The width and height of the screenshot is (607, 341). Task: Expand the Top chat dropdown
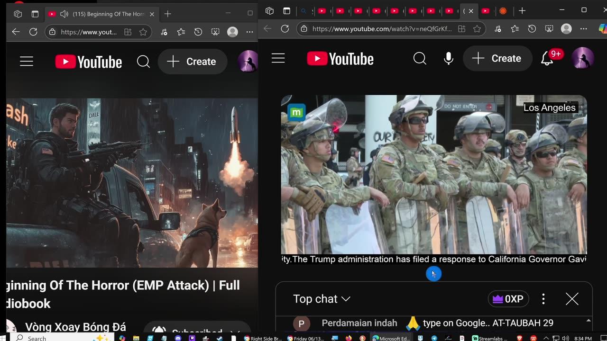coord(322,299)
